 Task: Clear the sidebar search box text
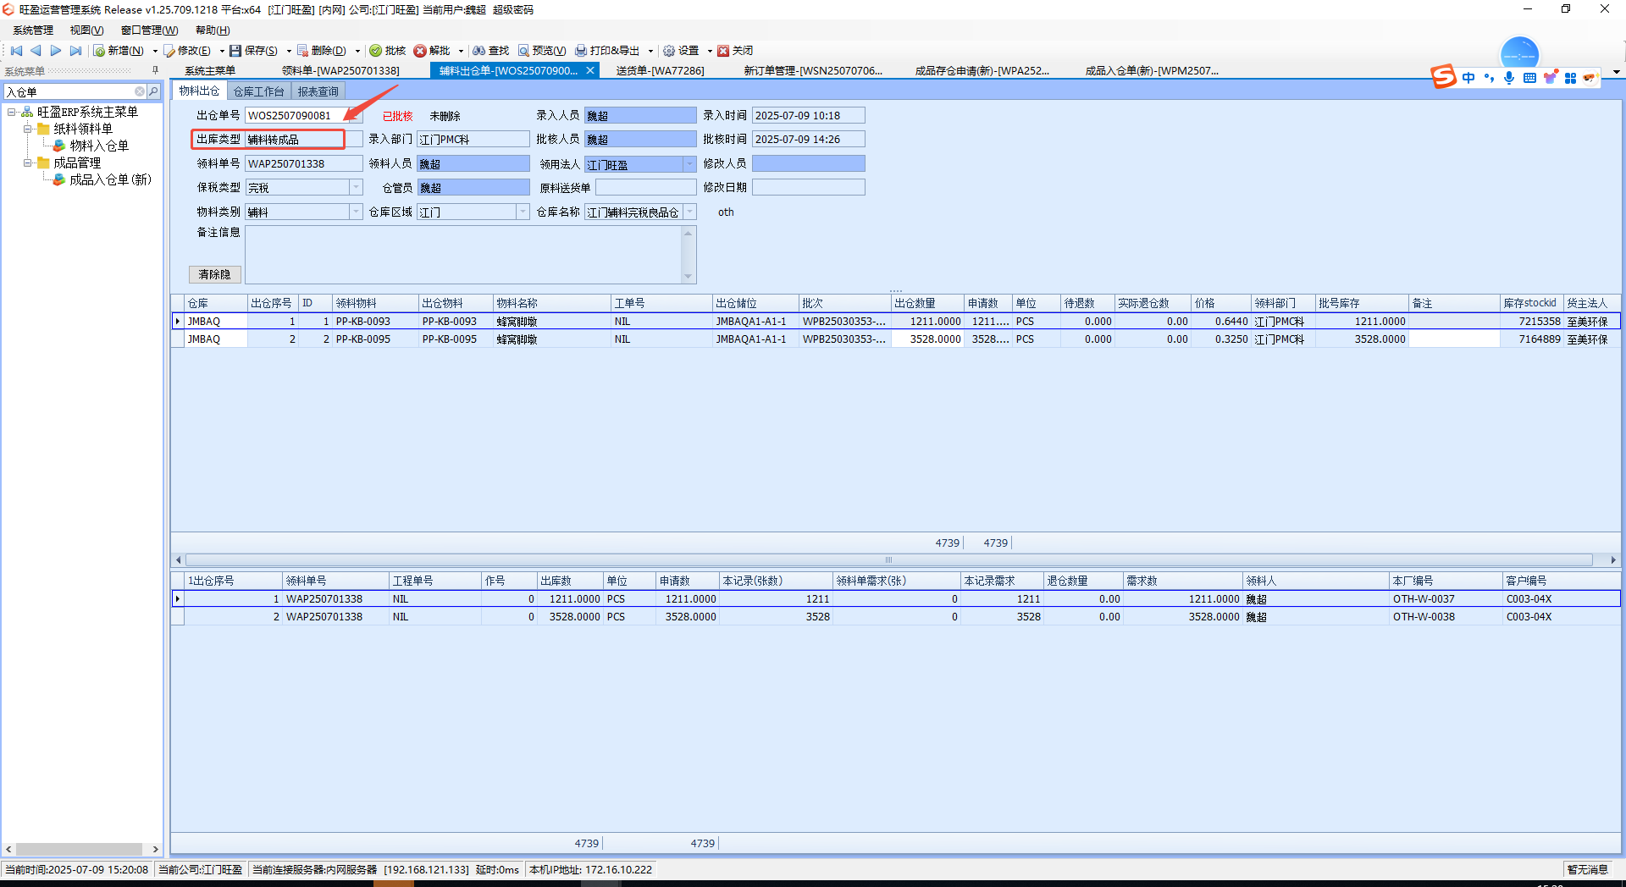[140, 91]
